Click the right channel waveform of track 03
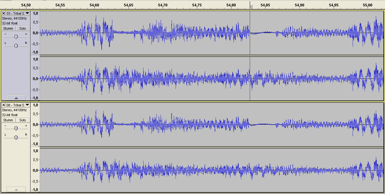Image resolution: width=385 pixels, height=194 pixels. pyautogui.click(x=212, y=79)
